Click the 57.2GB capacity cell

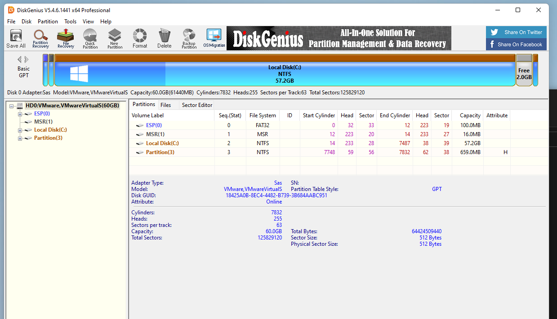point(468,143)
